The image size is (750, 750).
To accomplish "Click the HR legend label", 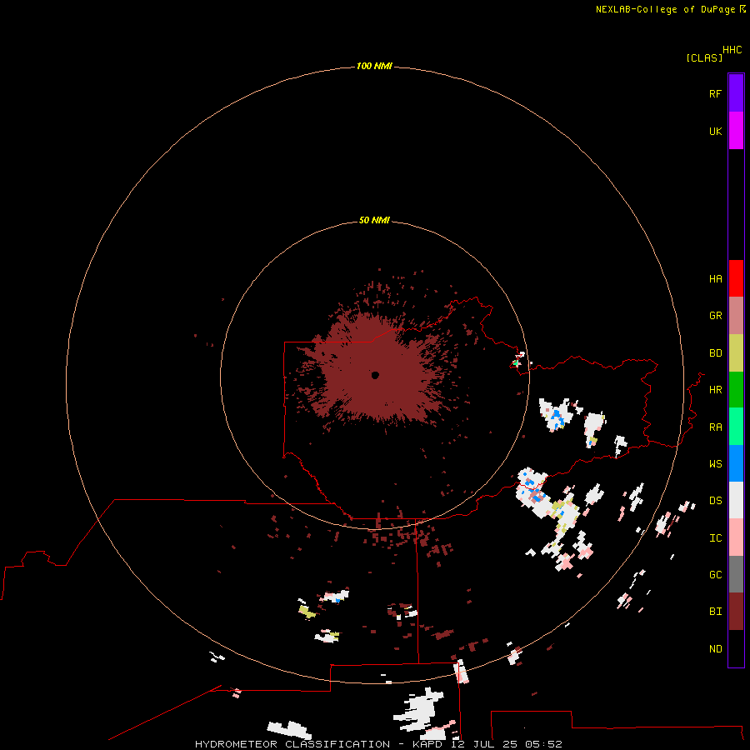I will (715, 390).
